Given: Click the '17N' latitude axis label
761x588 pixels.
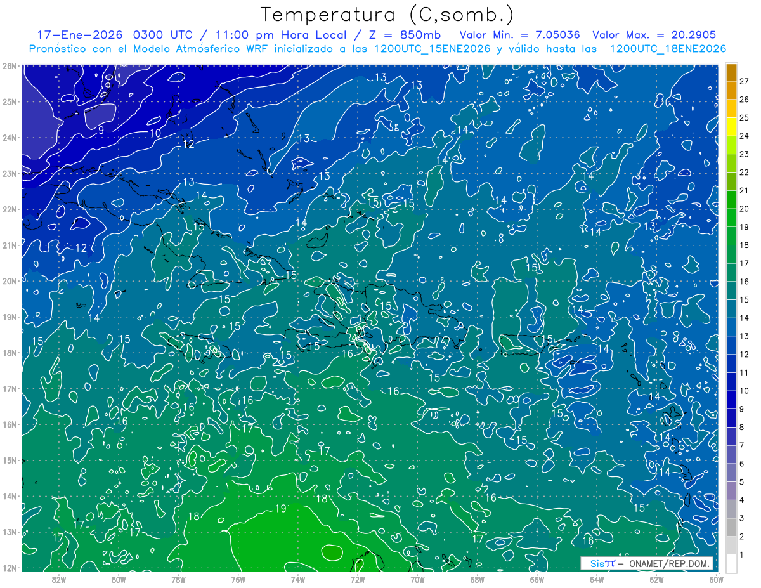Looking at the screenshot, I should 10,388.
